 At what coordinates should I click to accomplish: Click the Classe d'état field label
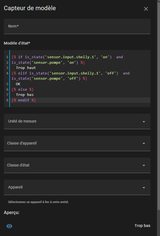point(18,165)
